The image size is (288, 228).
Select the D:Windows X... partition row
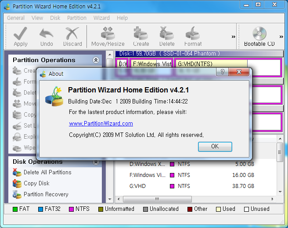pyautogui.click(x=196, y=164)
